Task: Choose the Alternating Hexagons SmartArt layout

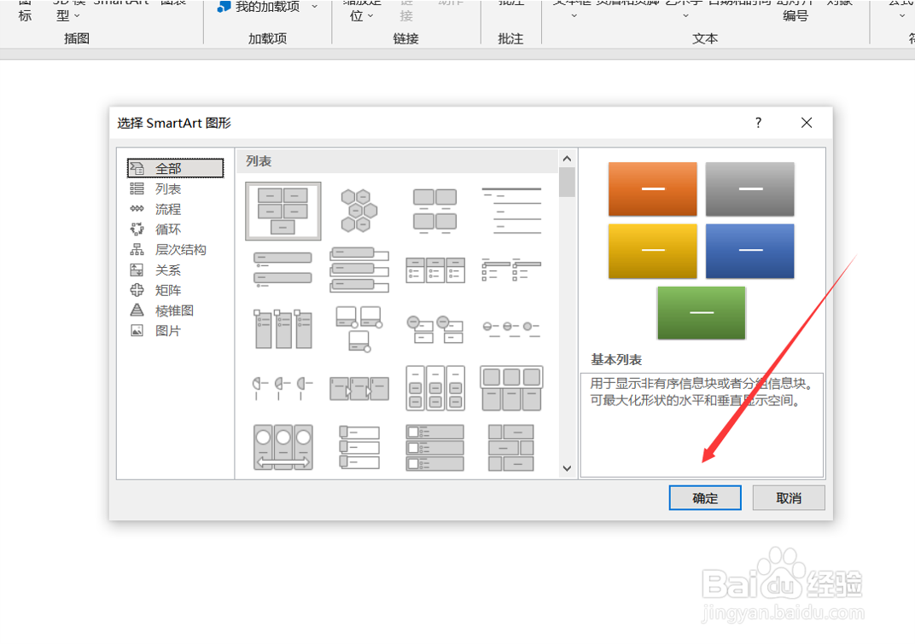Action: [358, 212]
